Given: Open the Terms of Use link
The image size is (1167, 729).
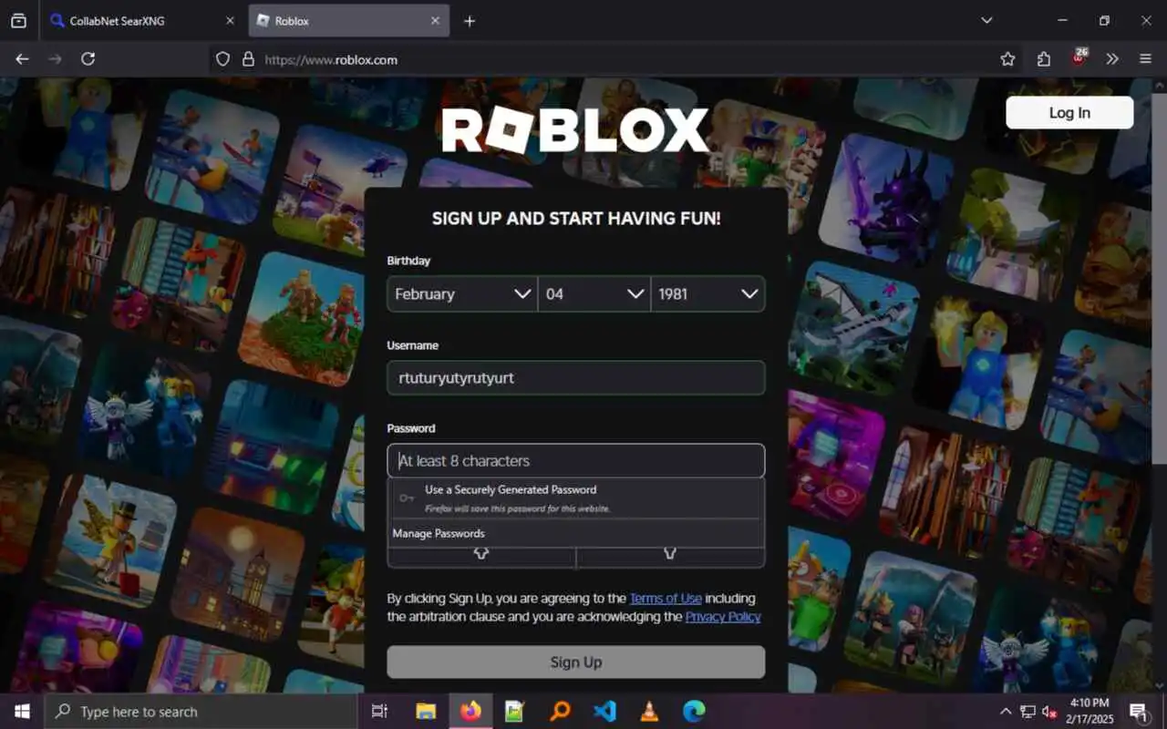Looking at the screenshot, I should point(666,599).
